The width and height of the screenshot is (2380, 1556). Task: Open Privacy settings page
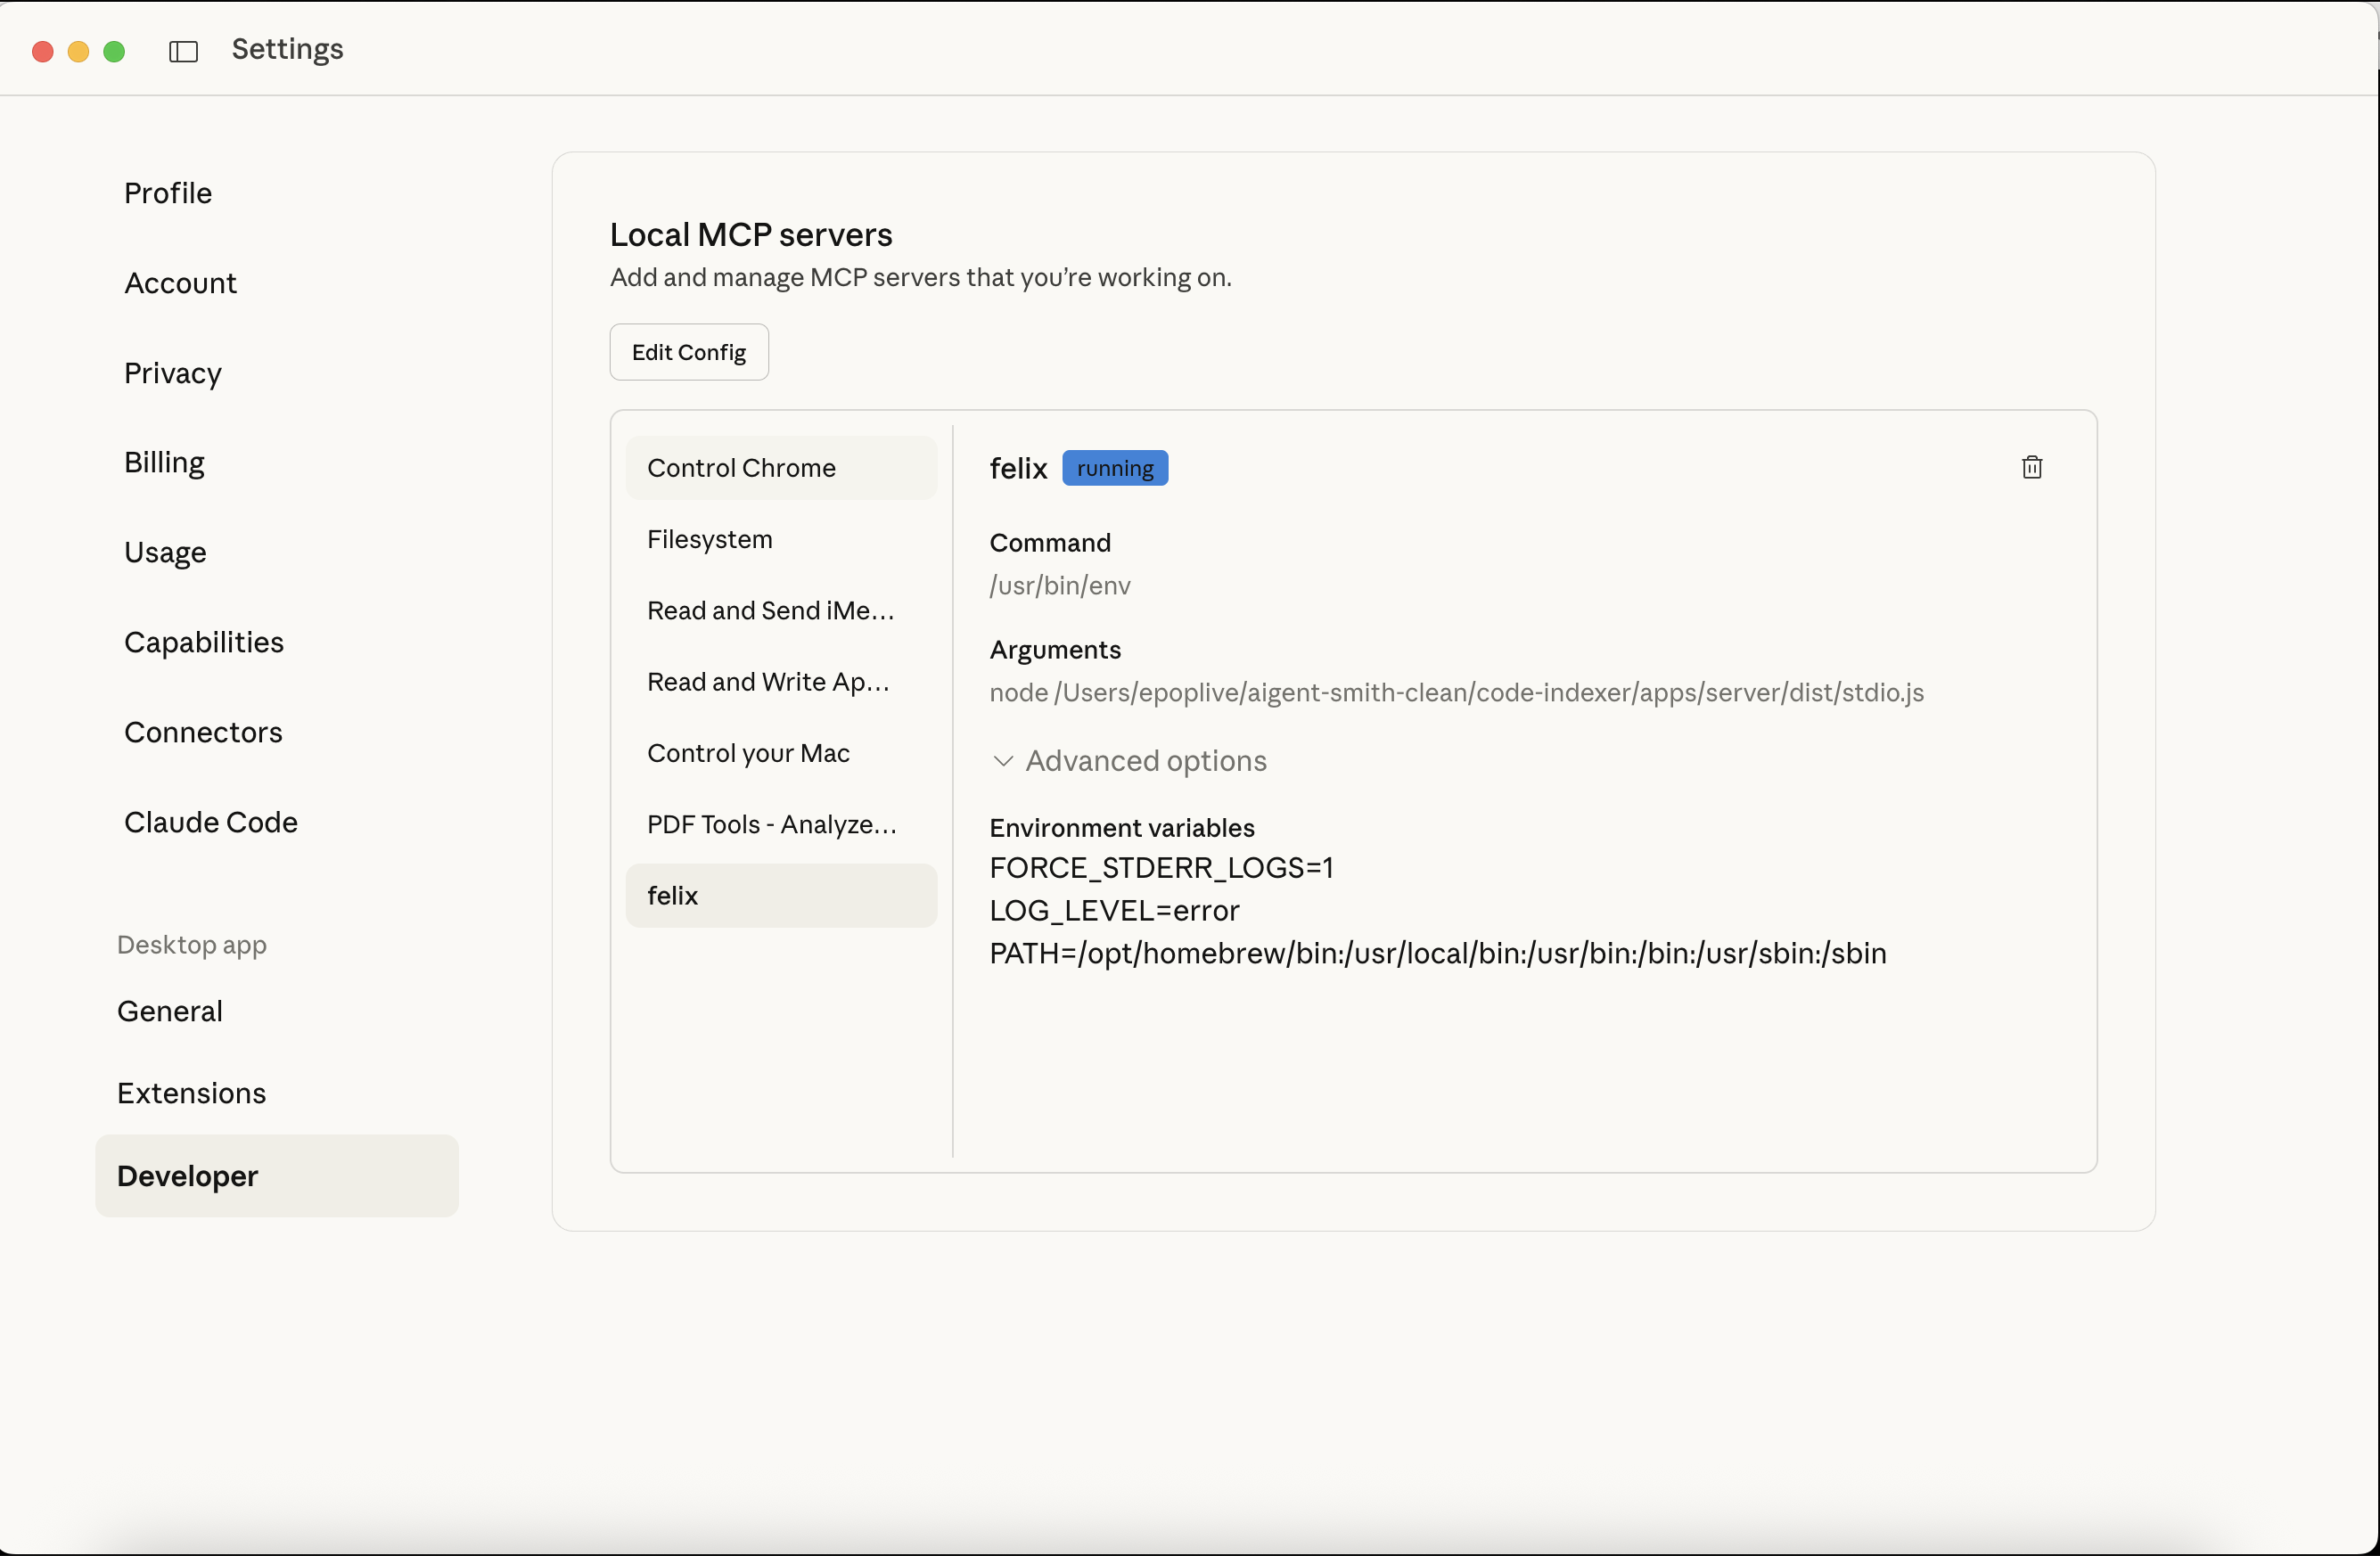[x=172, y=373]
